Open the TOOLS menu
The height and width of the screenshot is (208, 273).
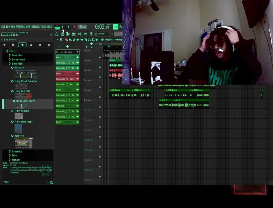click(x=43, y=27)
